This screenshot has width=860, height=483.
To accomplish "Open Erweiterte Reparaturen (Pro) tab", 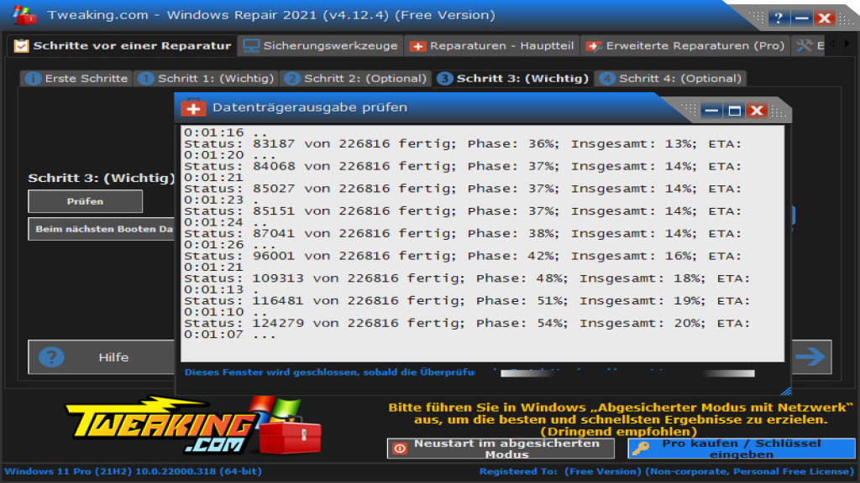I will tap(685, 46).
